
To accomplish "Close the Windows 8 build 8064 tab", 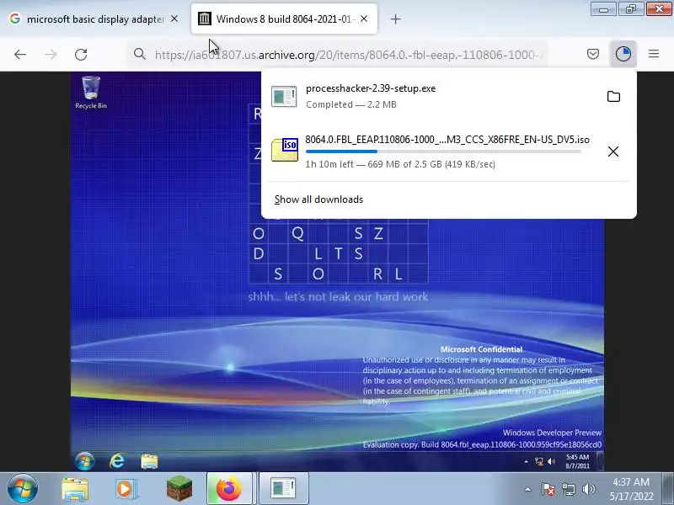I will (364, 19).
